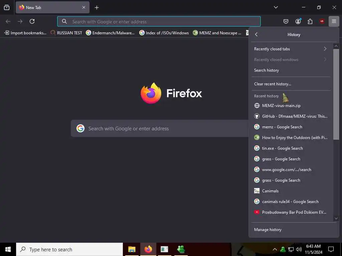Click history panel scrollbar up arrow

[336, 46]
